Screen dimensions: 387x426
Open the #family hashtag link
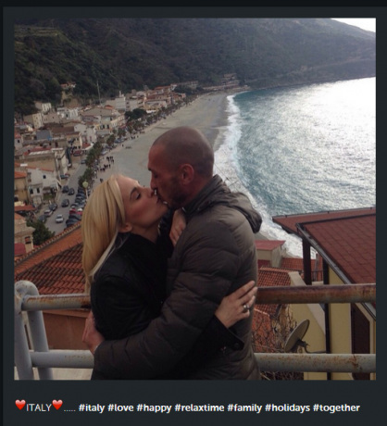point(244,408)
